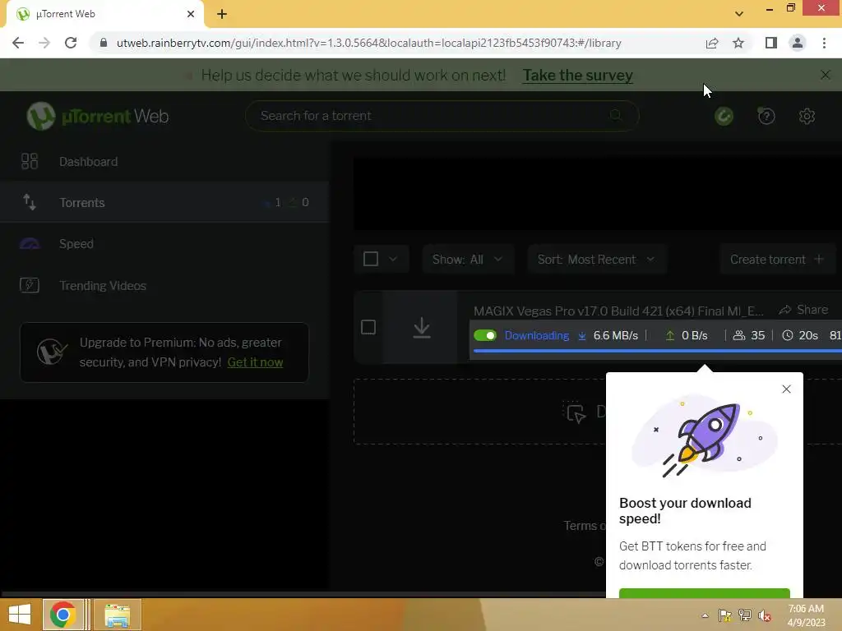842x631 pixels.
Task: Expand the select-all checkbox dropdown arrow
Action: (393, 259)
